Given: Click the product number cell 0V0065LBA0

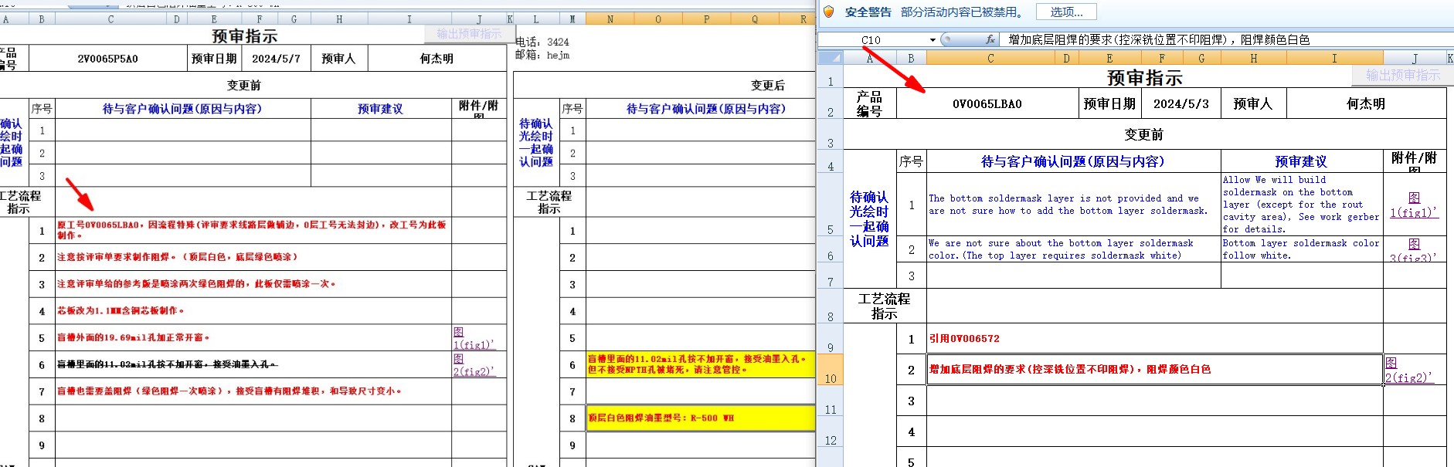Looking at the screenshot, I should [987, 103].
